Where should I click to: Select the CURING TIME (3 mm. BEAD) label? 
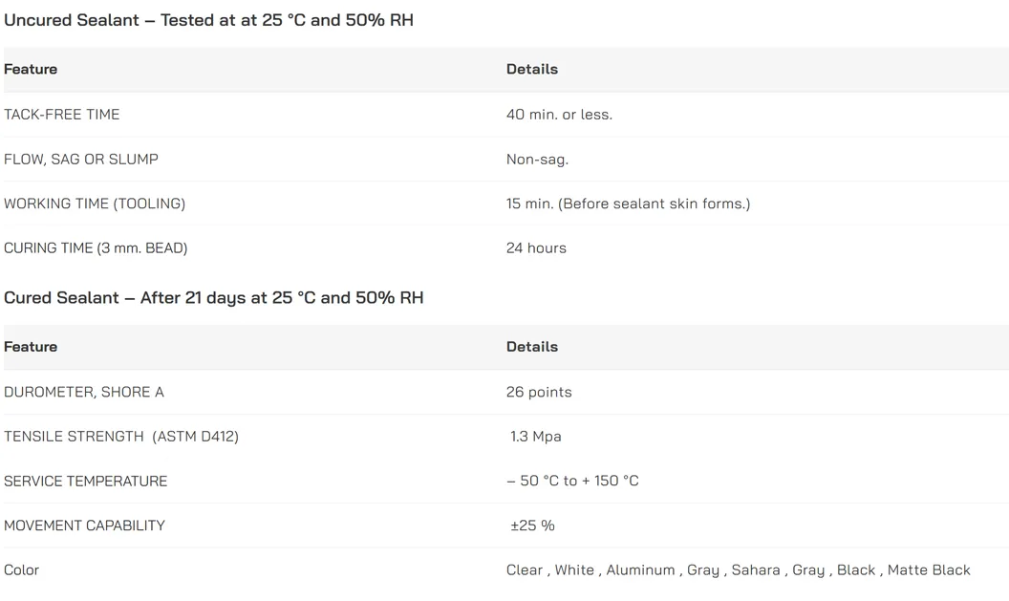tap(96, 247)
